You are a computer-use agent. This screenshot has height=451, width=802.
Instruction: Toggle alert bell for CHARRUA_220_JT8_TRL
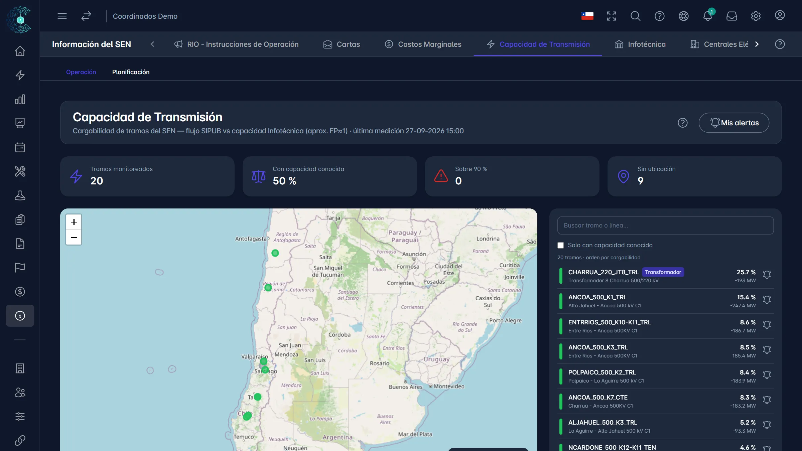[767, 275]
